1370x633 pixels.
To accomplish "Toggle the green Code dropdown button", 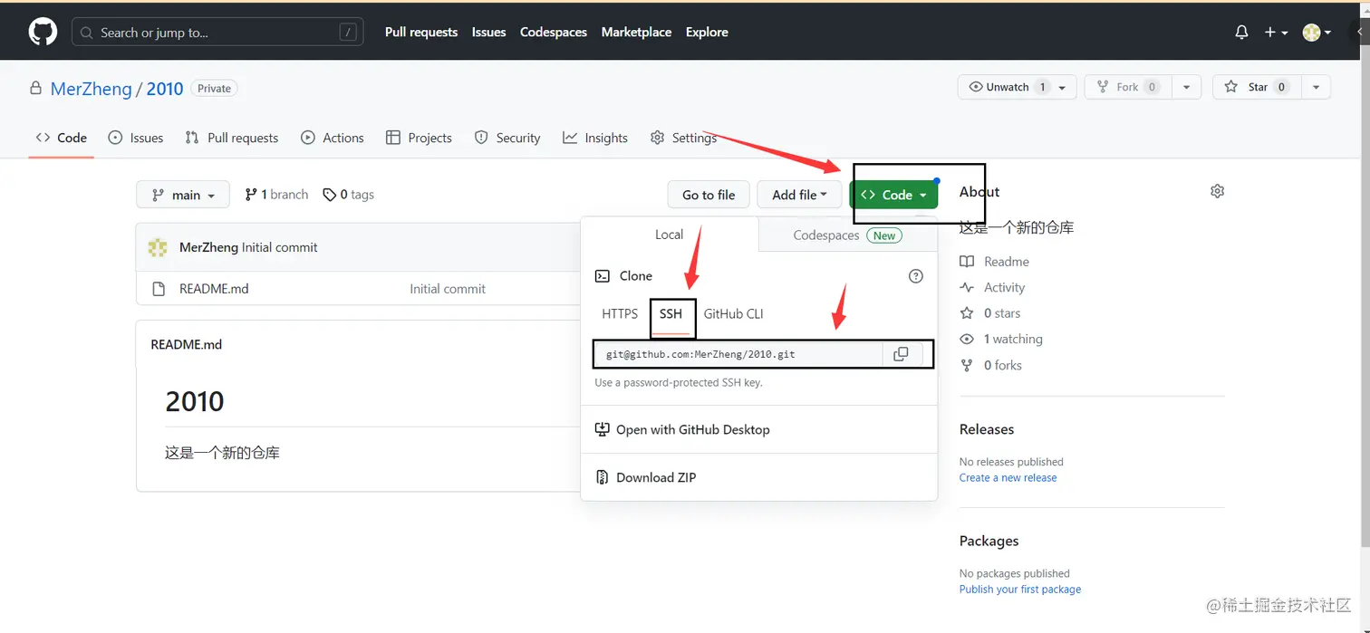I will (893, 195).
